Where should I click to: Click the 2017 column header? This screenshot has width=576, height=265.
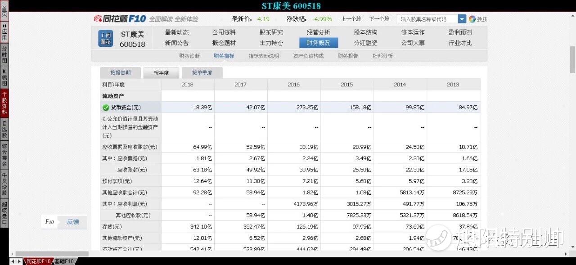point(241,85)
